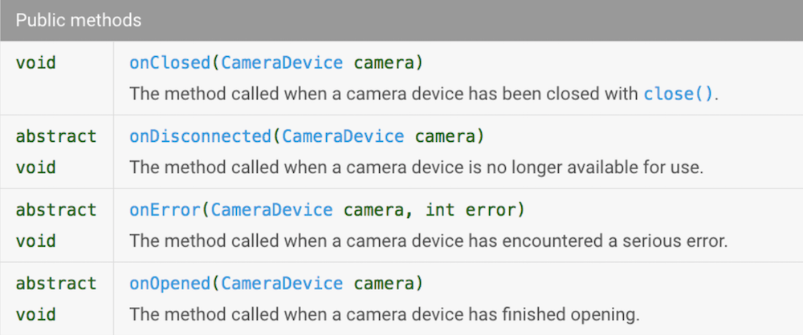The width and height of the screenshot is (803, 335).
Task: Open the onClosed method link
Action: point(169,63)
